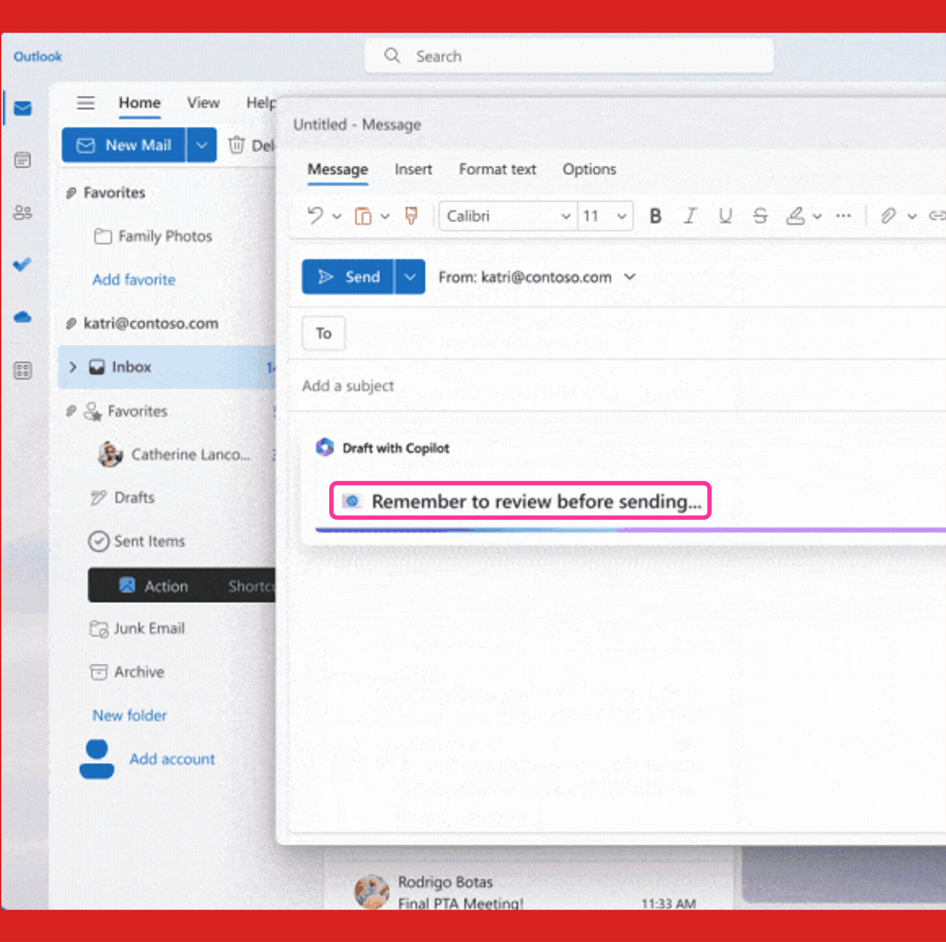Click the Outlook app title
Screen dimensions: 946x942
38,56
